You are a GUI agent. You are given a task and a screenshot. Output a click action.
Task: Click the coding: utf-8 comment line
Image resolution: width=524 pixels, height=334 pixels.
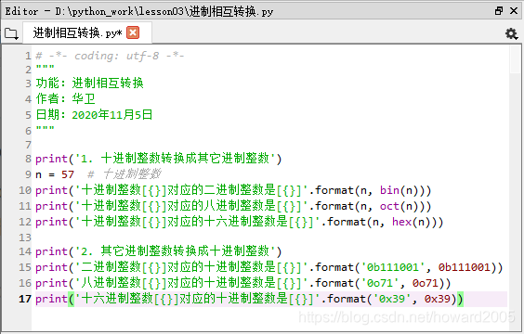110,56
